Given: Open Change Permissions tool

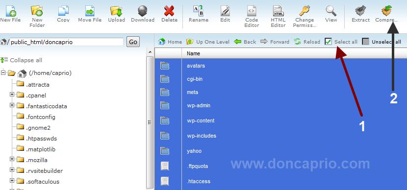Looking at the screenshot, I should [x=305, y=17].
